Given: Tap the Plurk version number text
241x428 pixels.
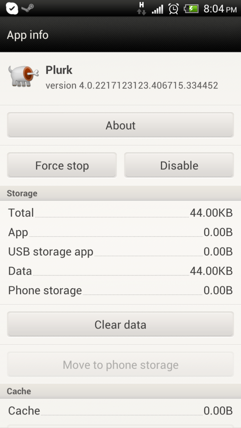Looking at the screenshot, I should tap(132, 86).
